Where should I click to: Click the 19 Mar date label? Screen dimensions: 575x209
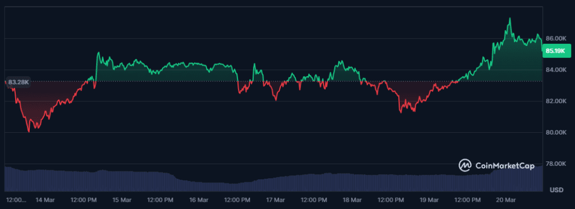pos(429,200)
